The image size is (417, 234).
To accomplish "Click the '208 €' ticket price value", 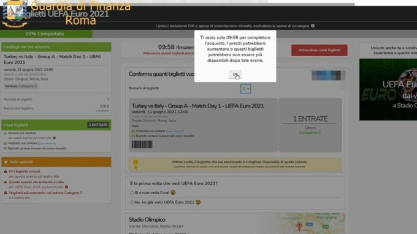I will point(104,106).
